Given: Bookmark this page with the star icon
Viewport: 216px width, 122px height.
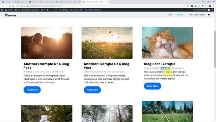Looking at the screenshot, I should tap(187, 6).
